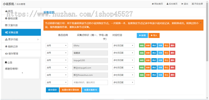Click 编辑 for 笔趣读 row

coord(142,53)
